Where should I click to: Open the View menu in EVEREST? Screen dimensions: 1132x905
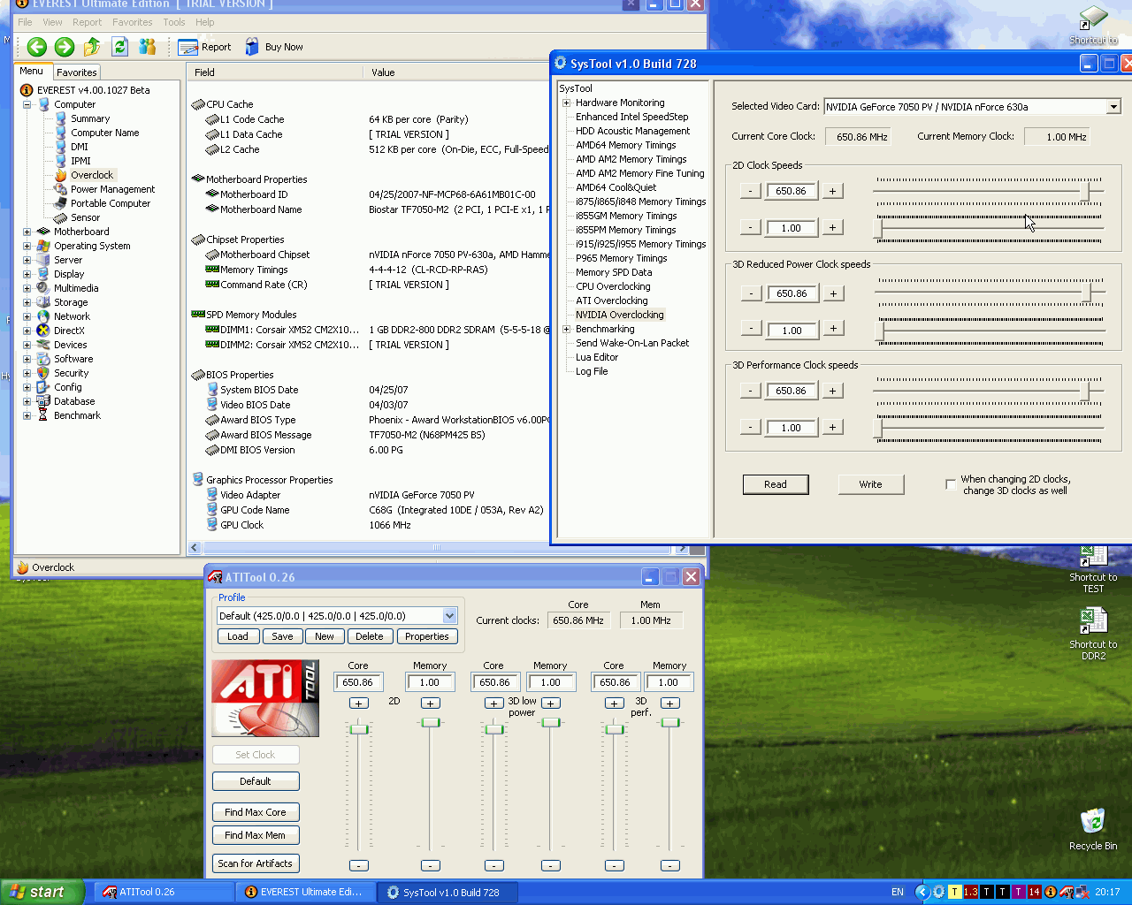tap(52, 22)
